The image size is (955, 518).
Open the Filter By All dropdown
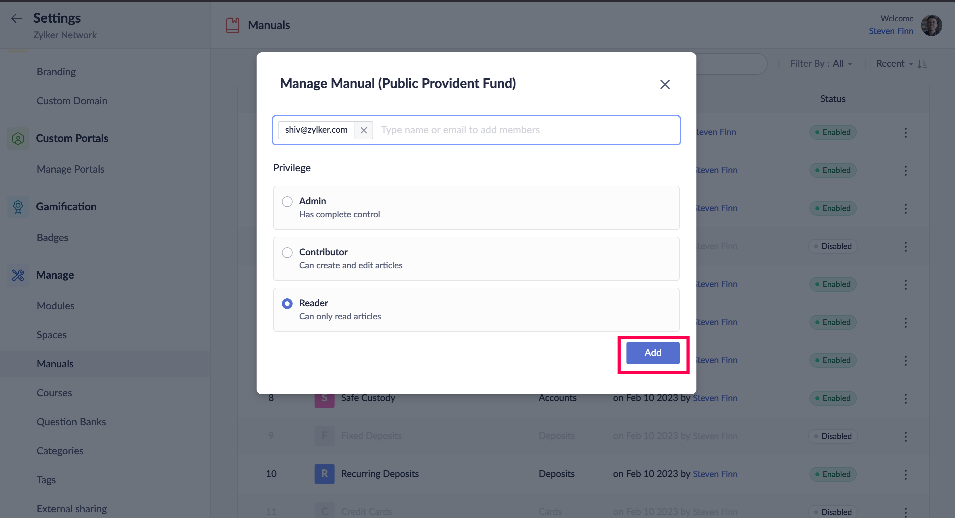821,64
